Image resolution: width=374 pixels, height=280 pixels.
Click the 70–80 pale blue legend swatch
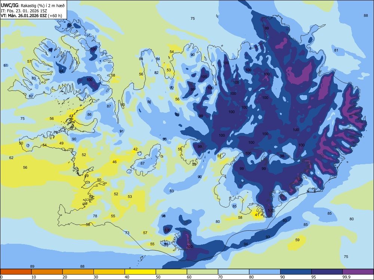click(x=233, y=272)
